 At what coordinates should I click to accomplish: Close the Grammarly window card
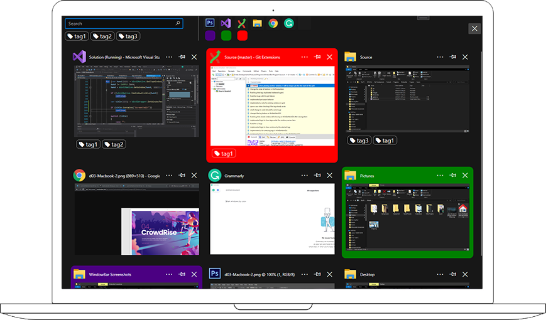329,175
